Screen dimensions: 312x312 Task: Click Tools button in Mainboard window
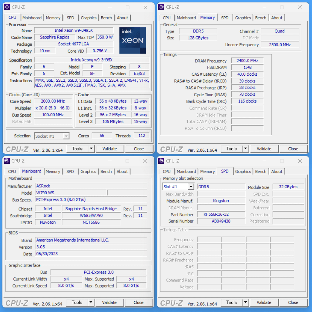pyautogui.click(x=77, y=302)
